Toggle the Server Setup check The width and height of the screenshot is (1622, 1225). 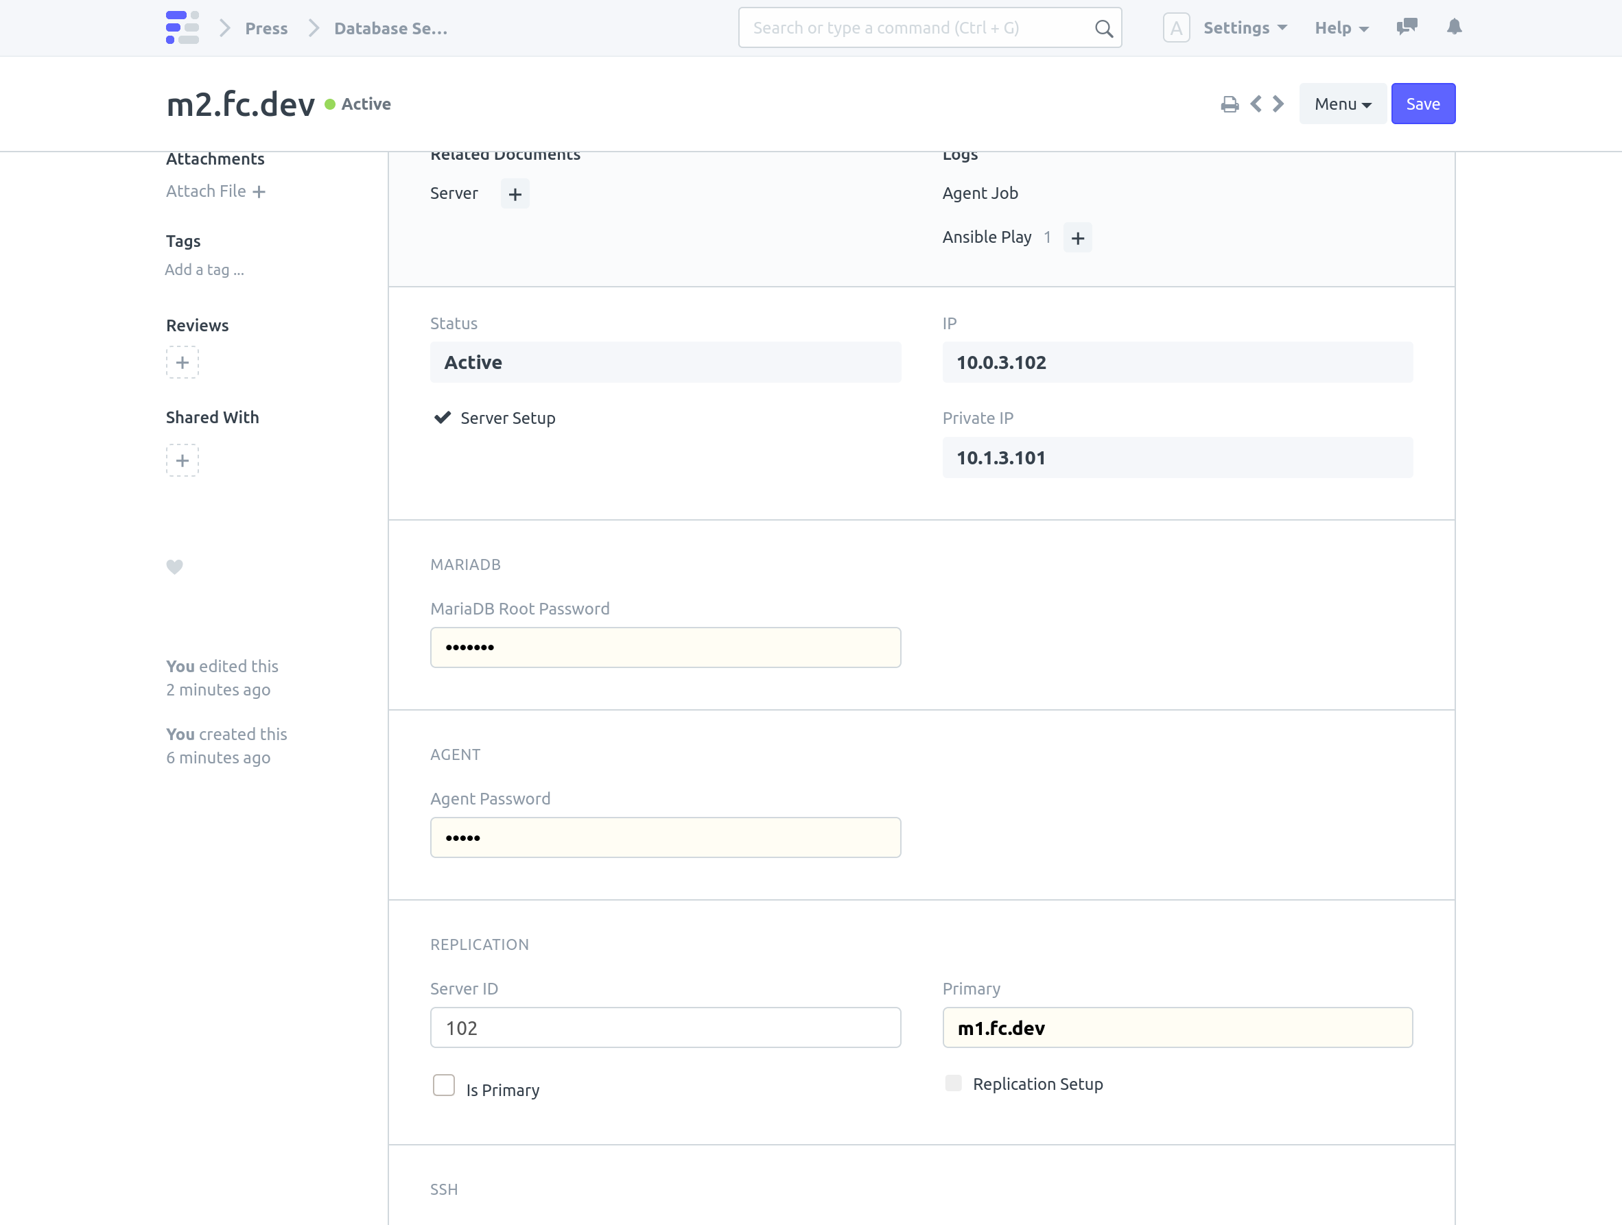[x=442, y=417]
